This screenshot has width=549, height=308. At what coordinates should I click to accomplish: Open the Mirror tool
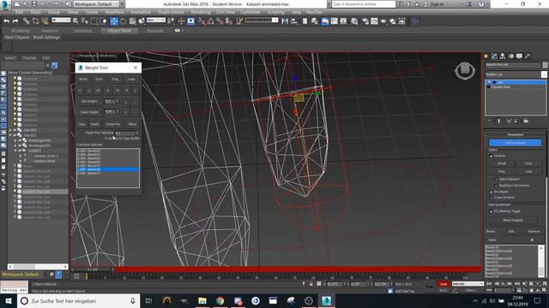[x=285, y=21]
